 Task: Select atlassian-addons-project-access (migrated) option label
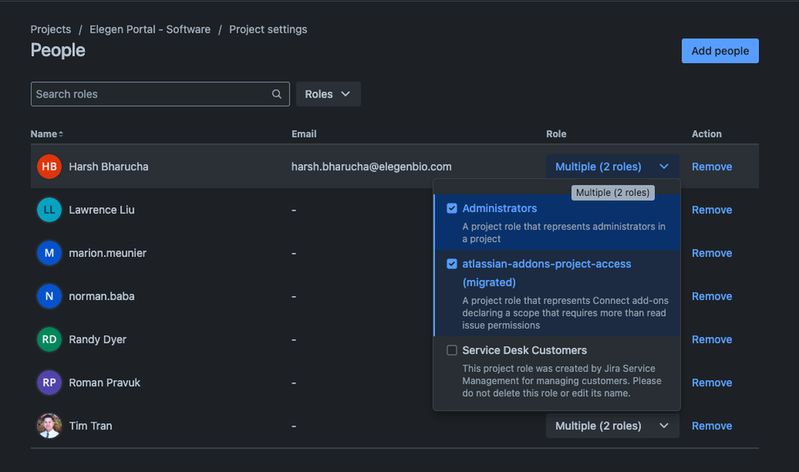click(546, 273)
